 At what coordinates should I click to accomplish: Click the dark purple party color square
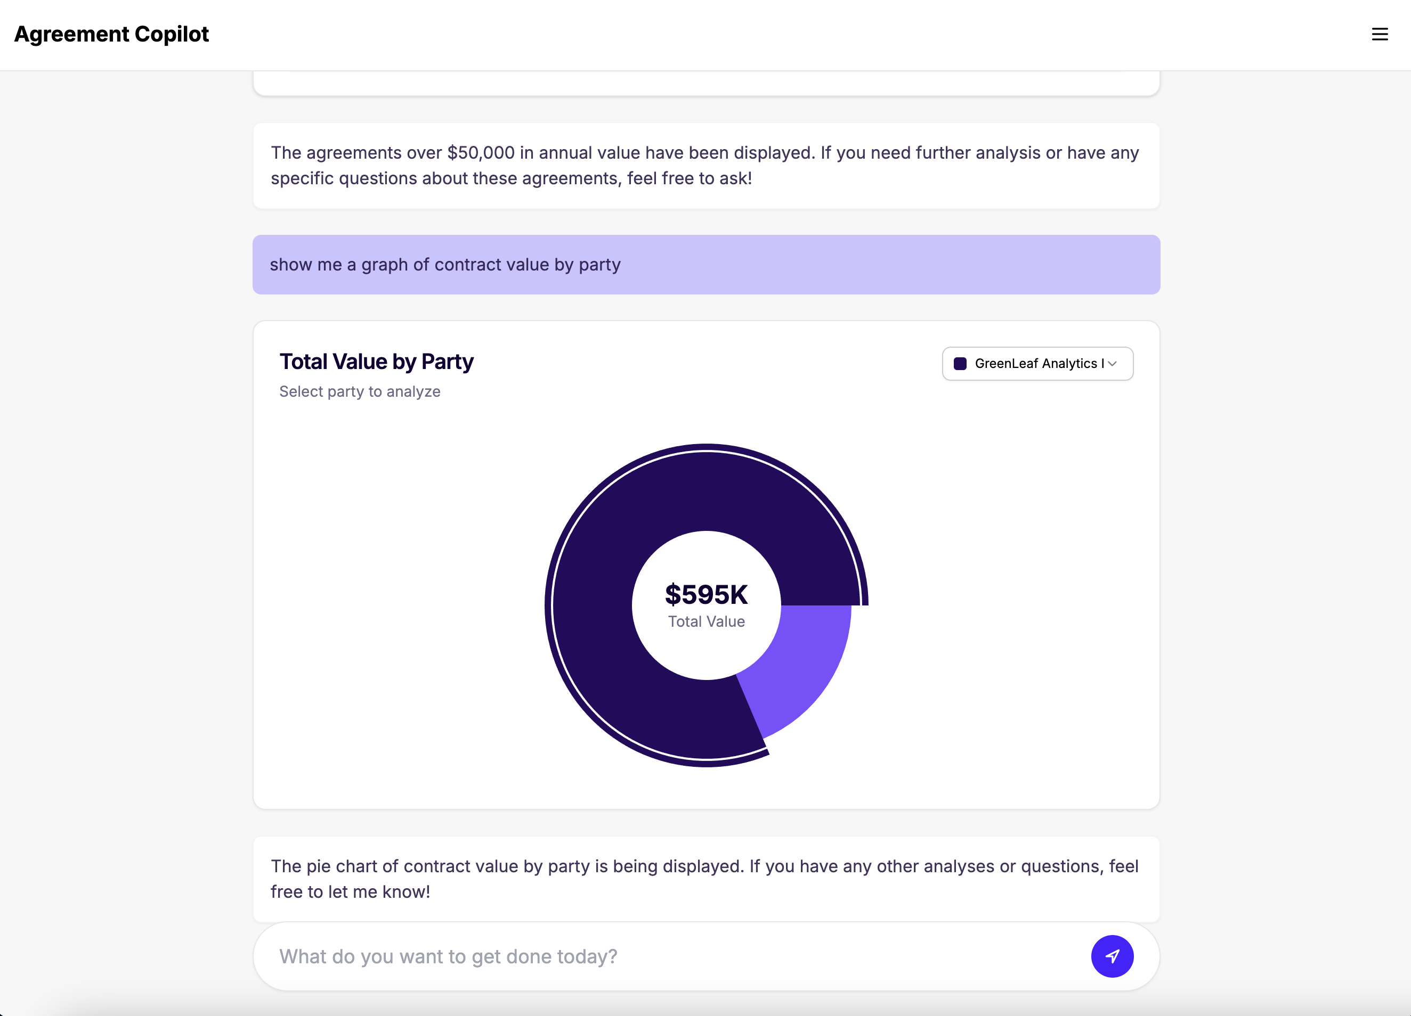click(x=960, y=364)
